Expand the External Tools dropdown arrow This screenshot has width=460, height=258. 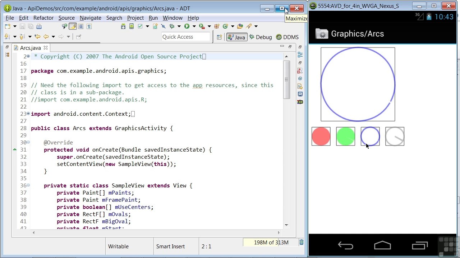pos(209,27)
